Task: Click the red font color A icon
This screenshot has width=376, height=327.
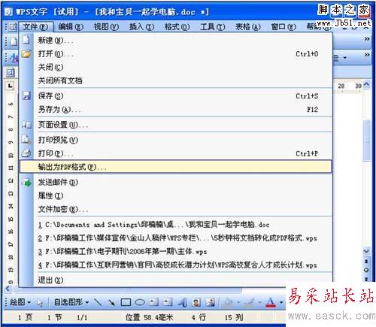Action: (x=270, y=302)
